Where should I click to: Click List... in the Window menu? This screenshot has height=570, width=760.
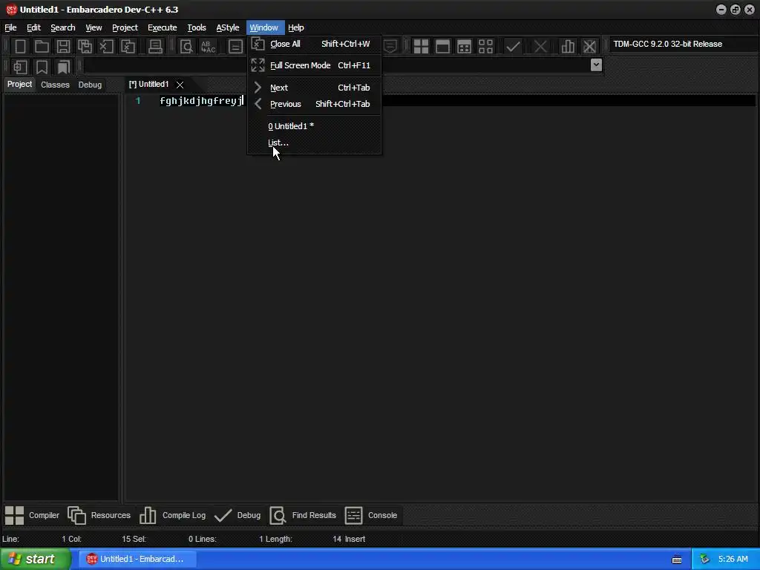[x=314, y=142]
